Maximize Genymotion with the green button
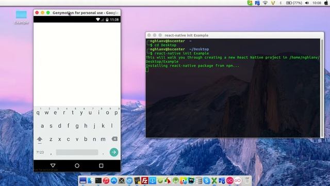330x186 pixels. (x=48, y=12)
